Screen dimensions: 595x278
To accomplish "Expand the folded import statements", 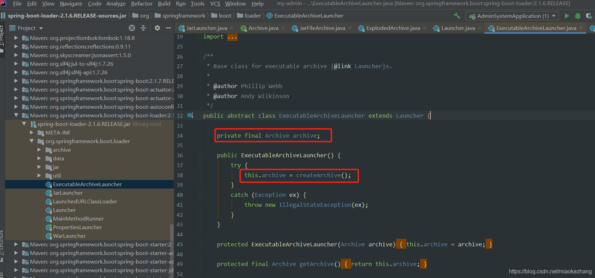I will pyautogui.click(x=232, y=37).
